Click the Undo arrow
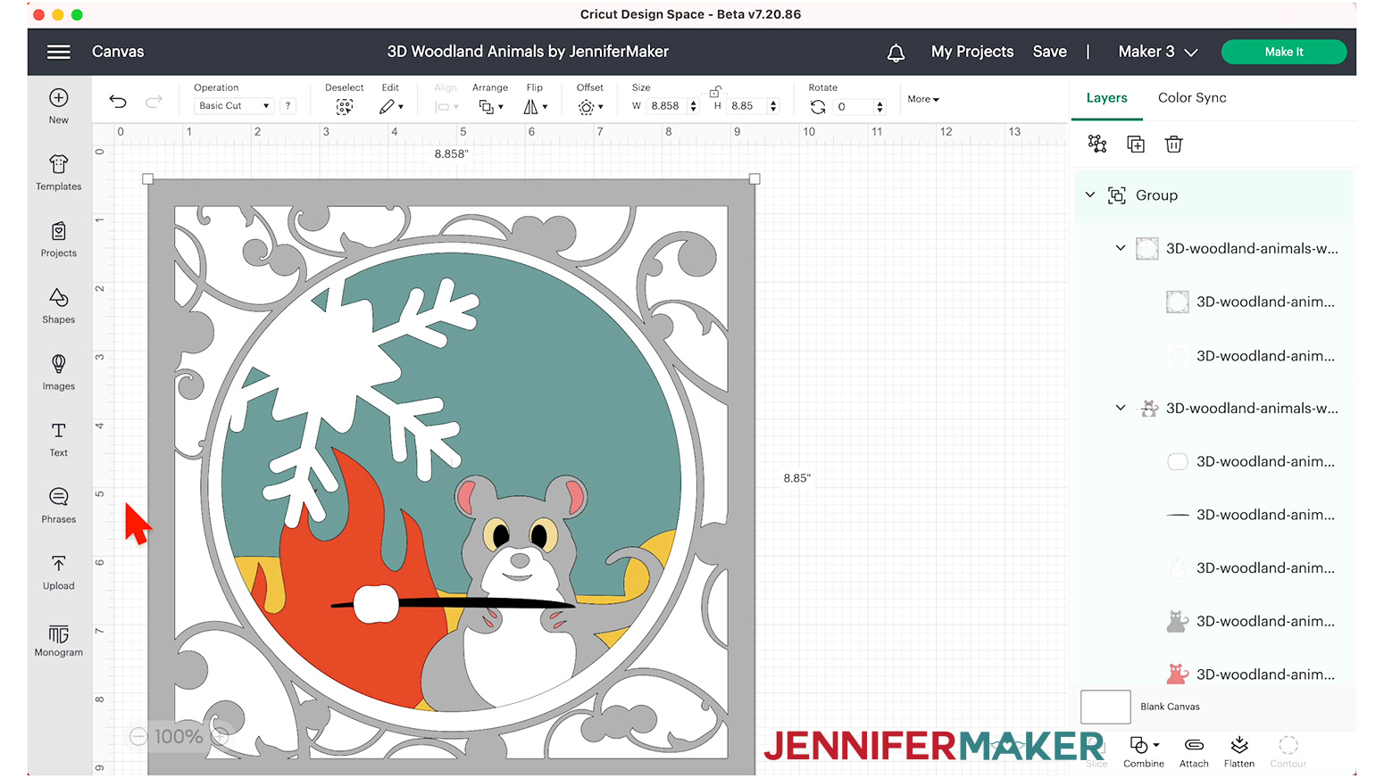The image size is (1384, 778). (118, 101)
